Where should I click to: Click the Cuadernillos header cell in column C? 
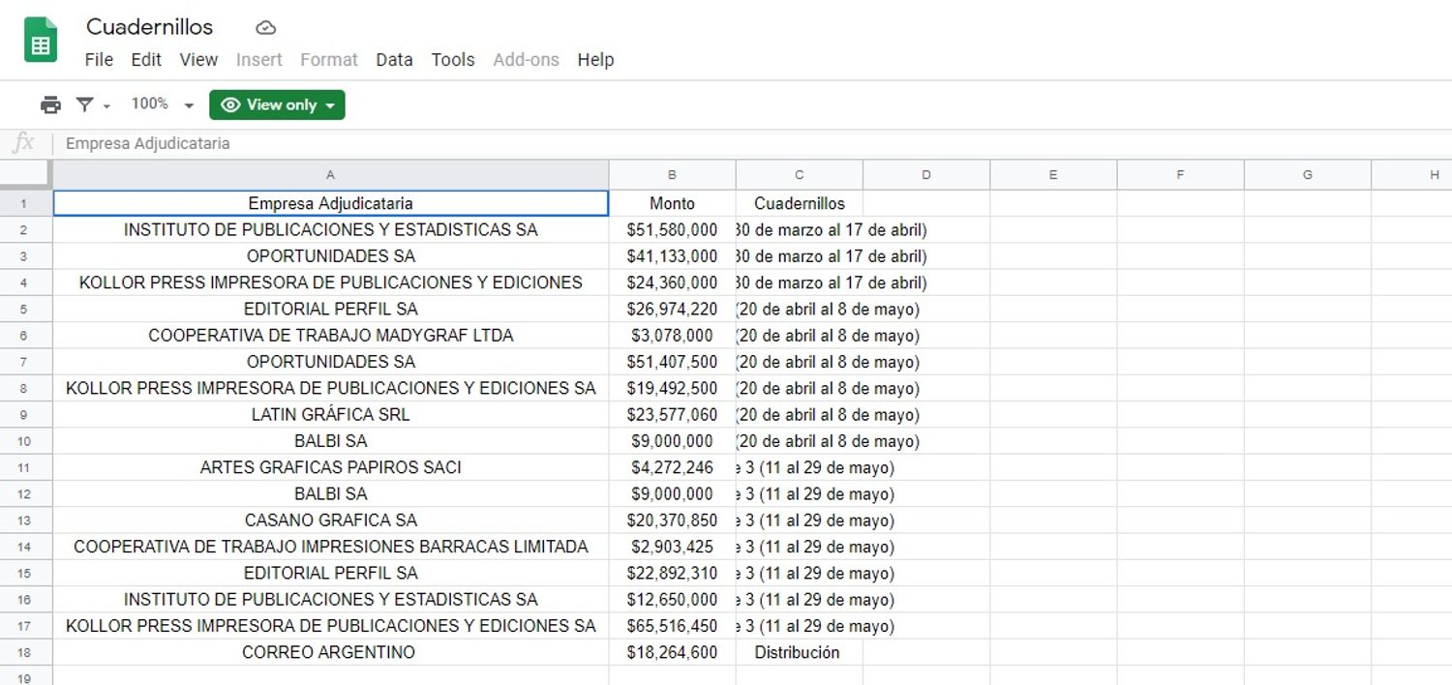[800, 203]
